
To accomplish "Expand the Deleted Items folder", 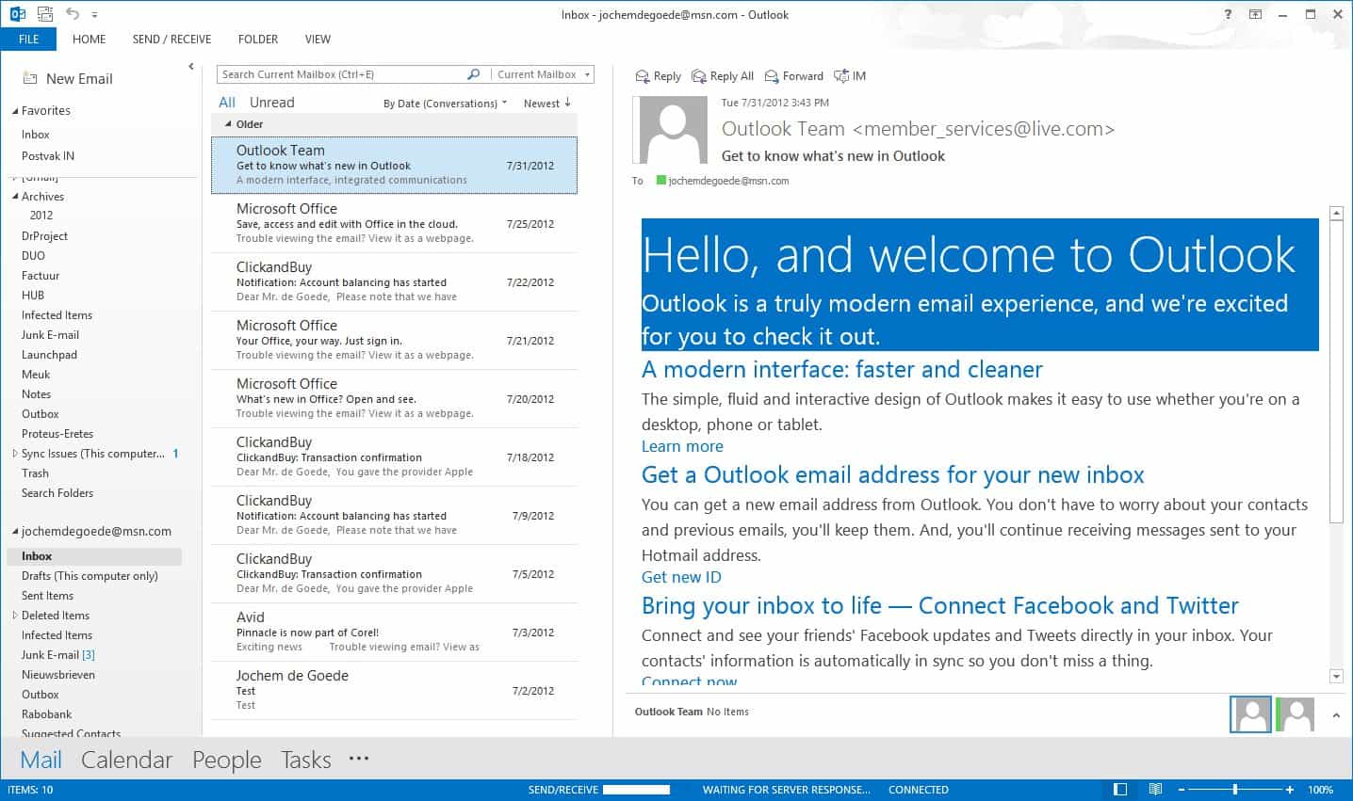I will tap(15, 616).
